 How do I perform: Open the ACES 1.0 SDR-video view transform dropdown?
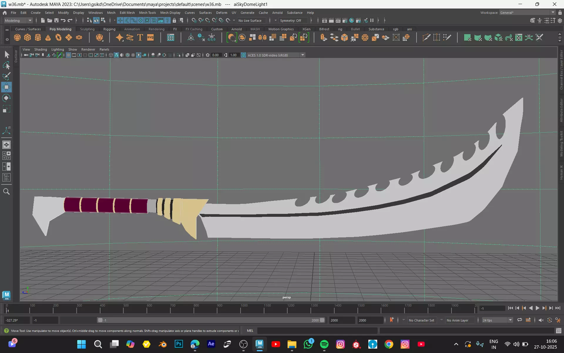276,55
